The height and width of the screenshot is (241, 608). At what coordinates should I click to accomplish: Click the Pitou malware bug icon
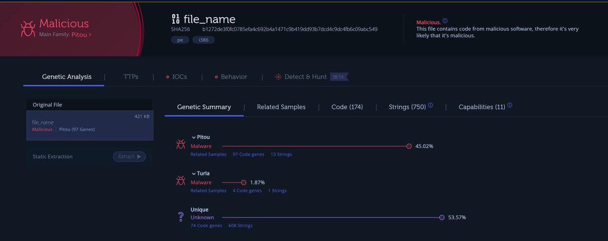(180, 145)
